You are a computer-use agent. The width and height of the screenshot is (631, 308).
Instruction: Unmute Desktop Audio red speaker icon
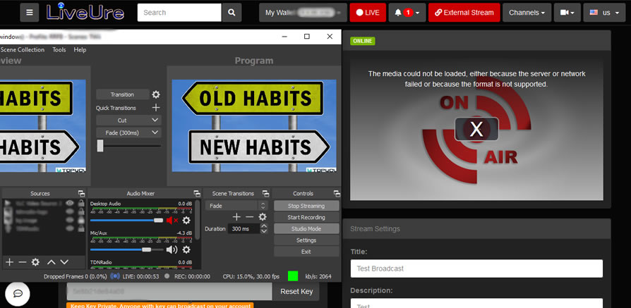click(172, 221)
